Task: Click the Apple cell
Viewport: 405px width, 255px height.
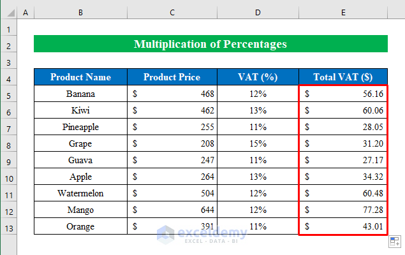Action: [80, 177]
